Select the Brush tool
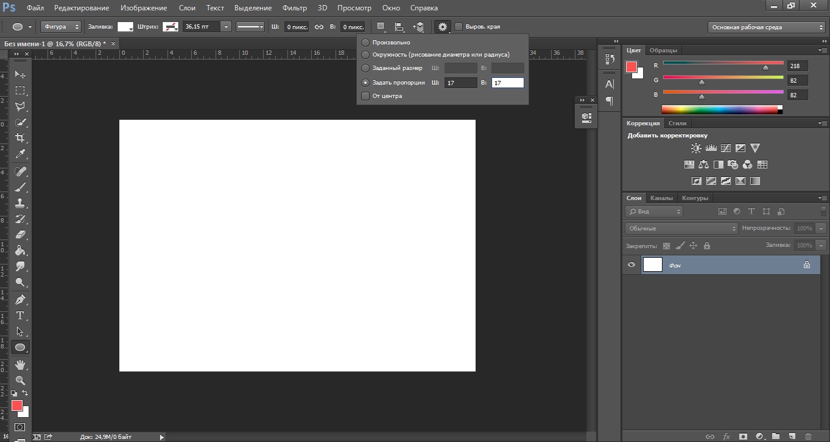Image resolution: width=830 pixels, height=442 pixels. 20,187
